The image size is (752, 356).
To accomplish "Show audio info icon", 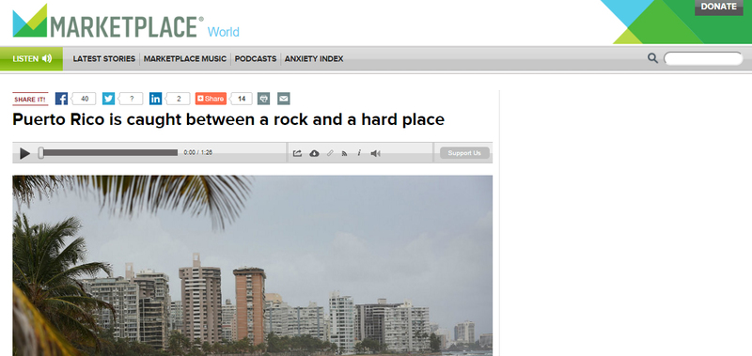I will 359,153.
